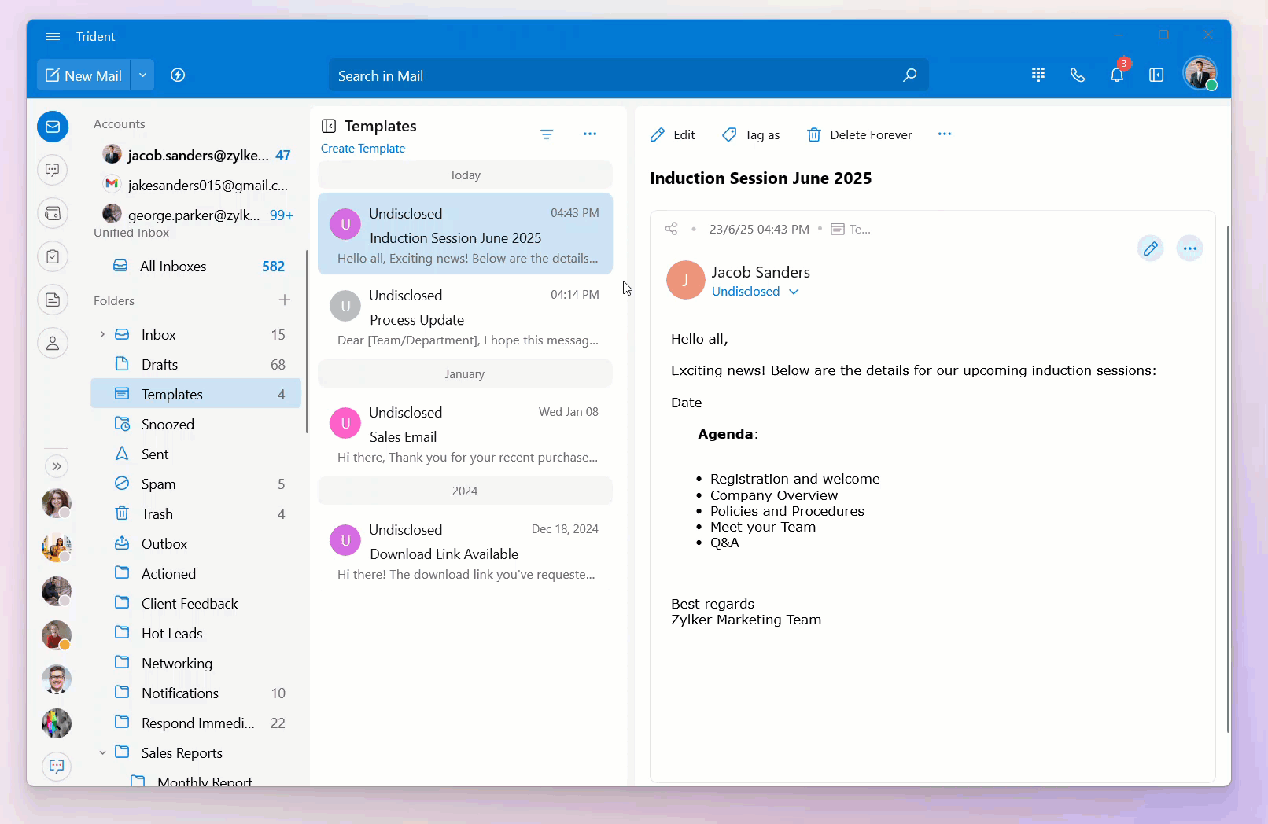The height and width of the screenshot is (824, 1268).
Task: Open All Inboxes
Action: [x=197, y=266]
